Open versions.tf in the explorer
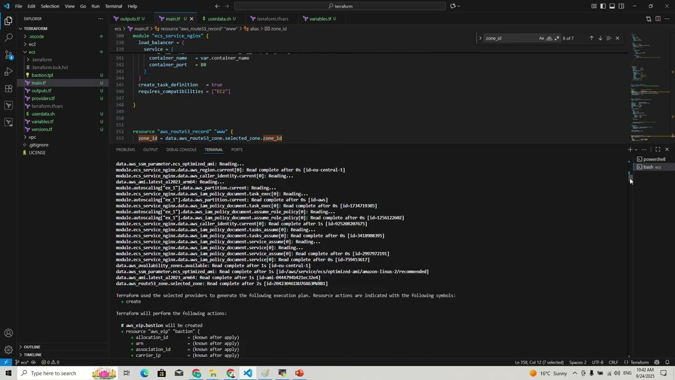The image size is (675, 380). (63, 129)
